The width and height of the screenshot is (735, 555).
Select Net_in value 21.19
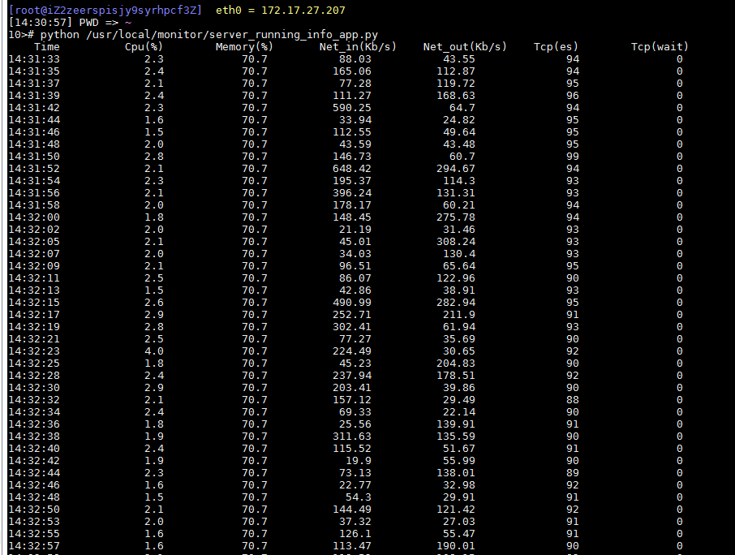pos(355,230)
